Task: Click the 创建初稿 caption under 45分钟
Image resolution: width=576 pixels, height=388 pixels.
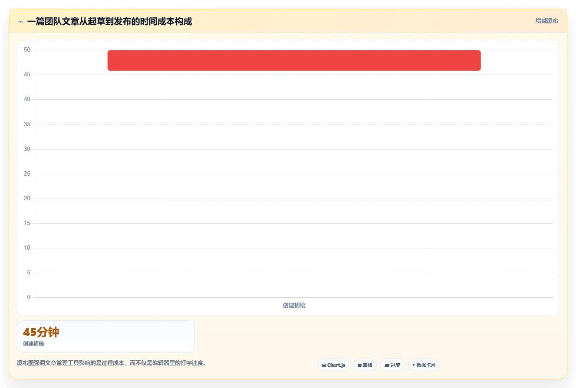Action: pos(33,344)
